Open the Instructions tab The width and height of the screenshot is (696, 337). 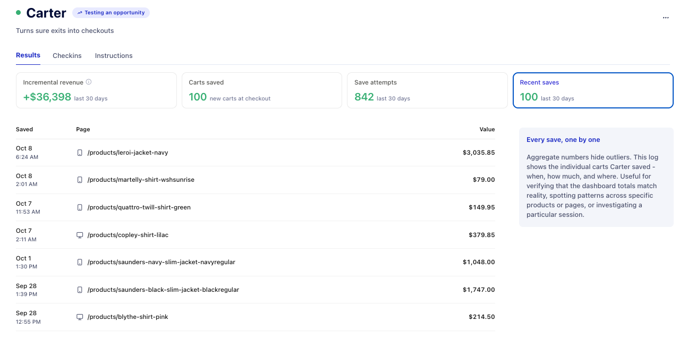click(x=114, y=55)
